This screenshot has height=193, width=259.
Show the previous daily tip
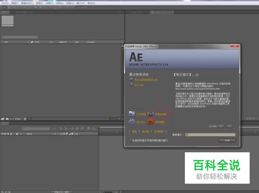coord(221,126)
